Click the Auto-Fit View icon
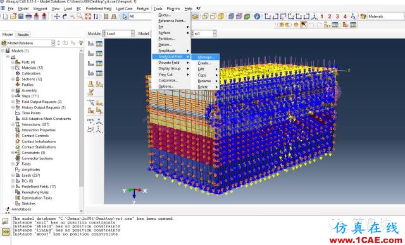Screen dimensions: 405x245 click(88, 16)
